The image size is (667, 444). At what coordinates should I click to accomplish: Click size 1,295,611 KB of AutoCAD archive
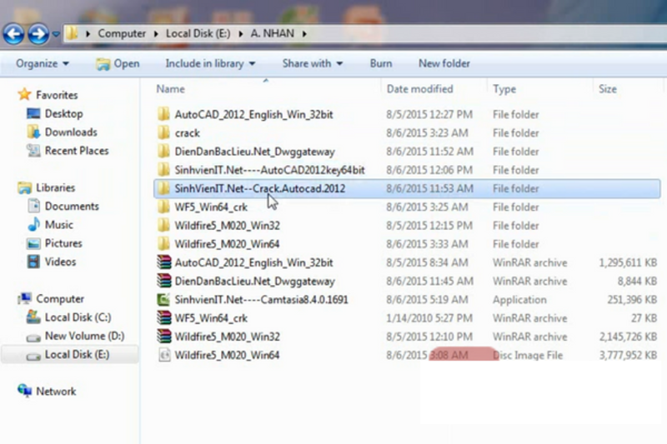[628, 262]
